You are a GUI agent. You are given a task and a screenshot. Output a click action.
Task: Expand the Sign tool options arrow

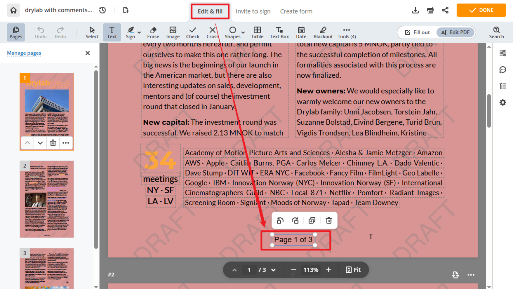[x=139, y=32]
